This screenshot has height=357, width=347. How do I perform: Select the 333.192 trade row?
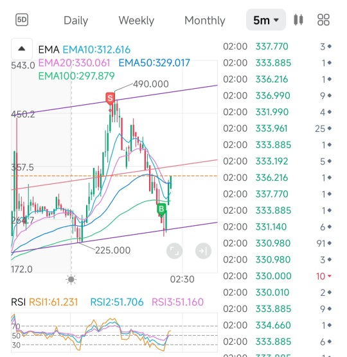tap(277, 161)
